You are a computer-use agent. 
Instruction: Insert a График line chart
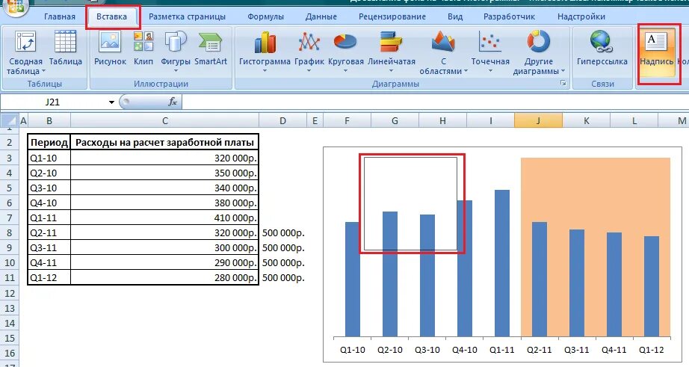click(x=309, y=51)
